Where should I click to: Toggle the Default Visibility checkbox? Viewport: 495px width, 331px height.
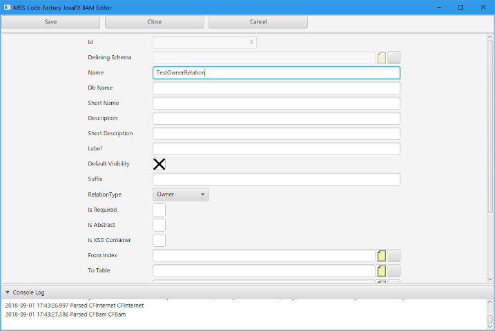click(x=159, y=164)
